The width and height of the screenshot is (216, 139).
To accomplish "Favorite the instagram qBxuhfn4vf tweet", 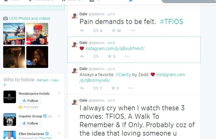I will pyautogui.click(x=110, y=56).
